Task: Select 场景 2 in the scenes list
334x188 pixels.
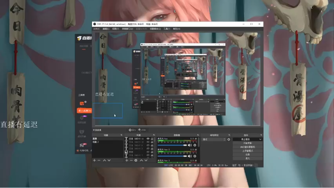Action: [x=108, y=142]
